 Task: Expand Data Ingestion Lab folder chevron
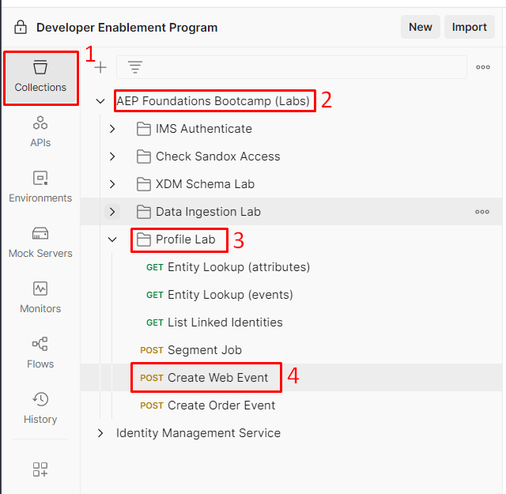[112, 212]
